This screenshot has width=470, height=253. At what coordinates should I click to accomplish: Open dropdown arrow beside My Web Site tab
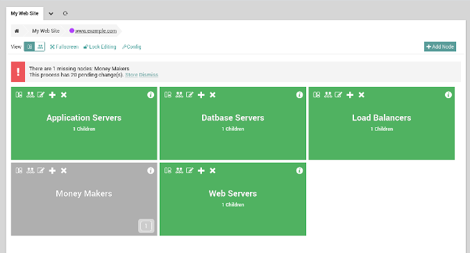point(51,13)
